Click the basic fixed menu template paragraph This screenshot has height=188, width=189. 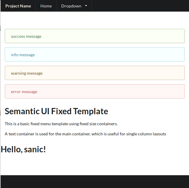click(61, 124)
